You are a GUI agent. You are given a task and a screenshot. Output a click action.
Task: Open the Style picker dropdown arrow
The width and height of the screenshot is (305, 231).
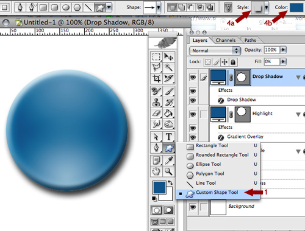point(266,8)
